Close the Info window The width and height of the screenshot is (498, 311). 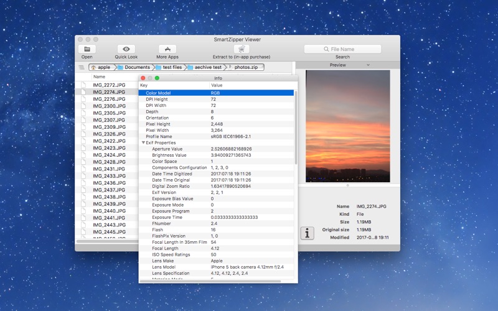[x=143, y=78]
